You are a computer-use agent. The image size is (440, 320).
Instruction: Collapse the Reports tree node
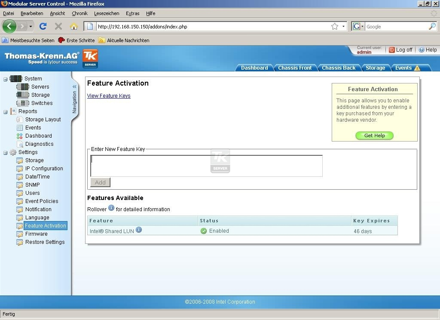pyautogui.click(x=6, y=111)
